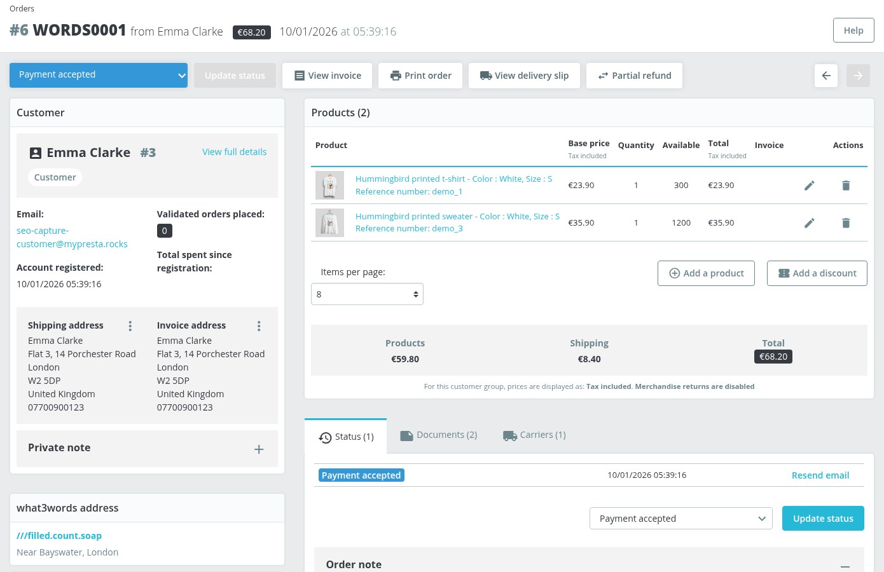Click the t-shirt product thumbnail
The height and width of the screenshot is (572, 884).
coord(329,186)
